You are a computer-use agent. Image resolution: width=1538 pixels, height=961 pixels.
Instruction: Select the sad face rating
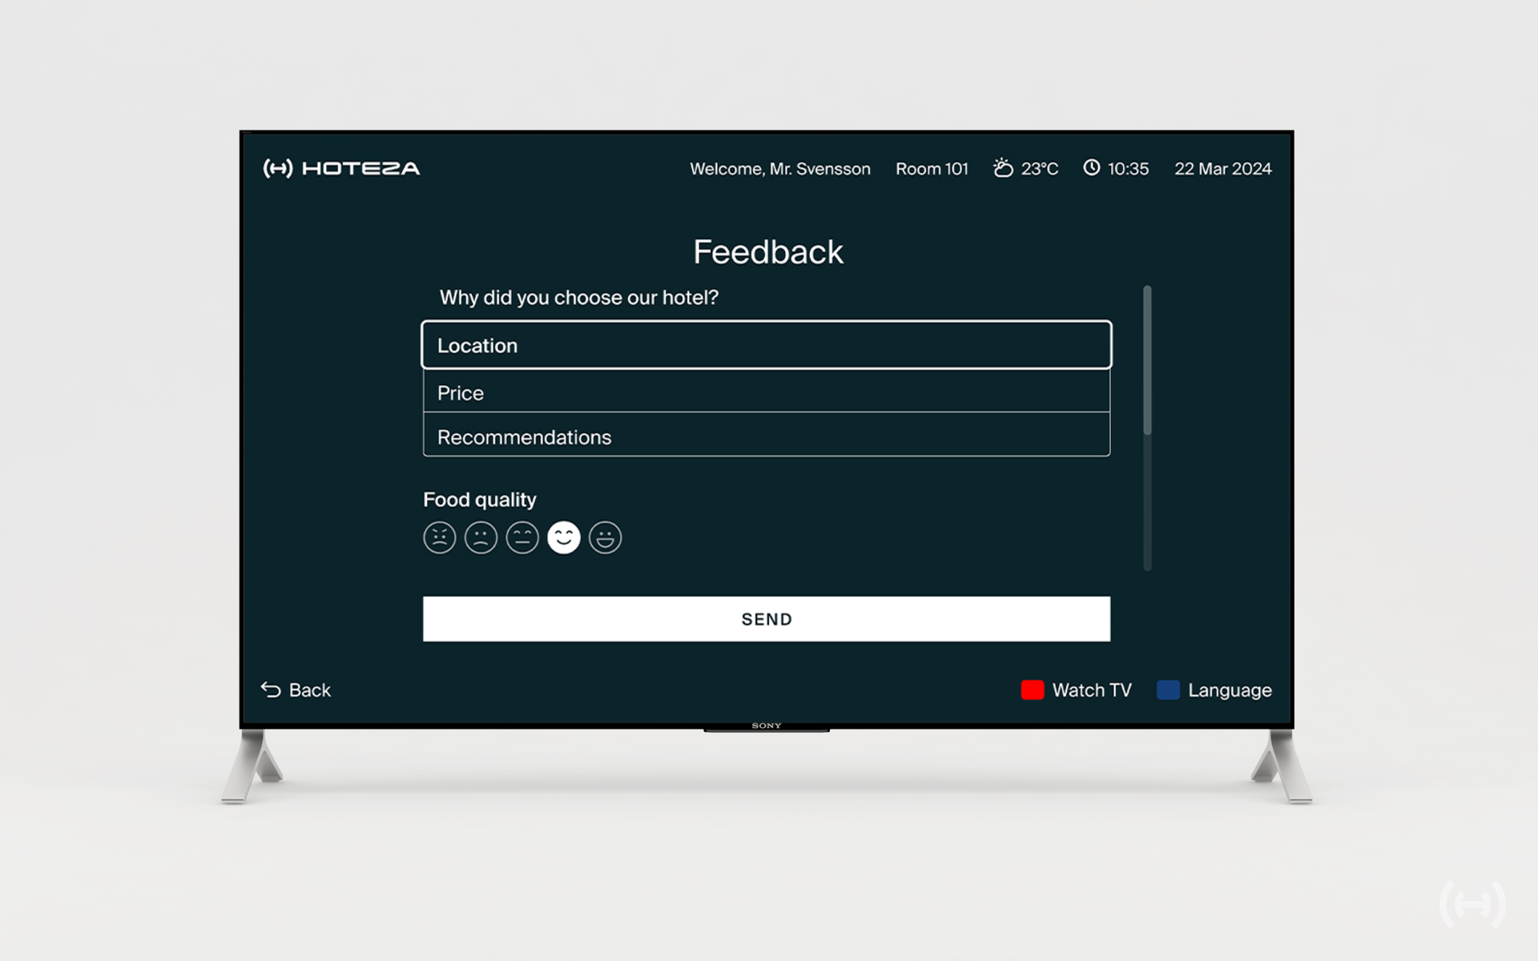point(481,537)
